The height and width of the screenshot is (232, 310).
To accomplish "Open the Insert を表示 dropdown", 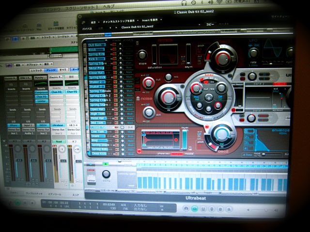I will click(152, 20).
